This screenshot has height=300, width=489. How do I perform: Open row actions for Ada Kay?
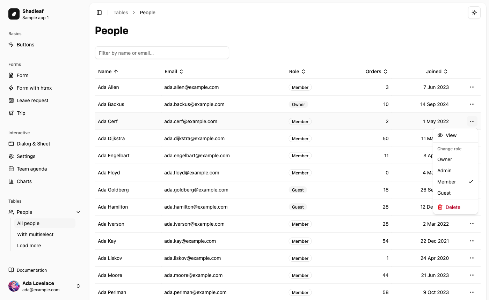(472, 241)
